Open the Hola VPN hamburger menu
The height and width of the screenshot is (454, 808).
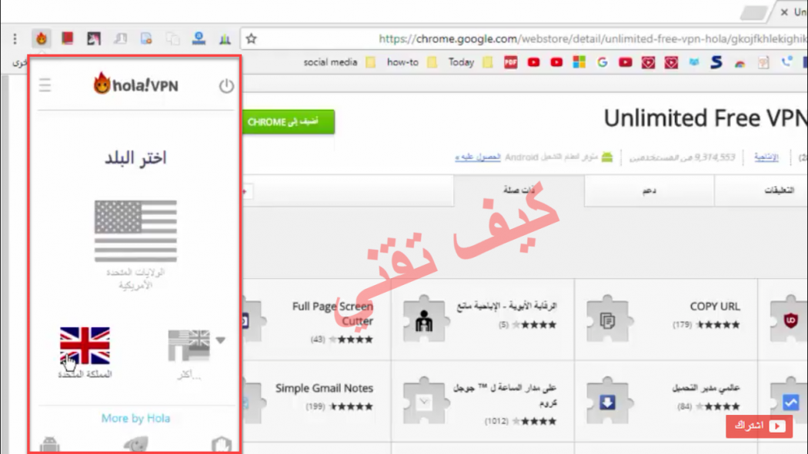pyautogui.click(x=45, y=85)
